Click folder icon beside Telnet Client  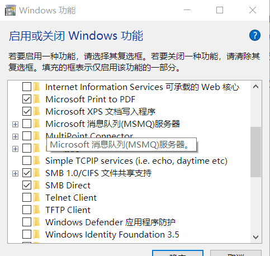tap(37, 197)
